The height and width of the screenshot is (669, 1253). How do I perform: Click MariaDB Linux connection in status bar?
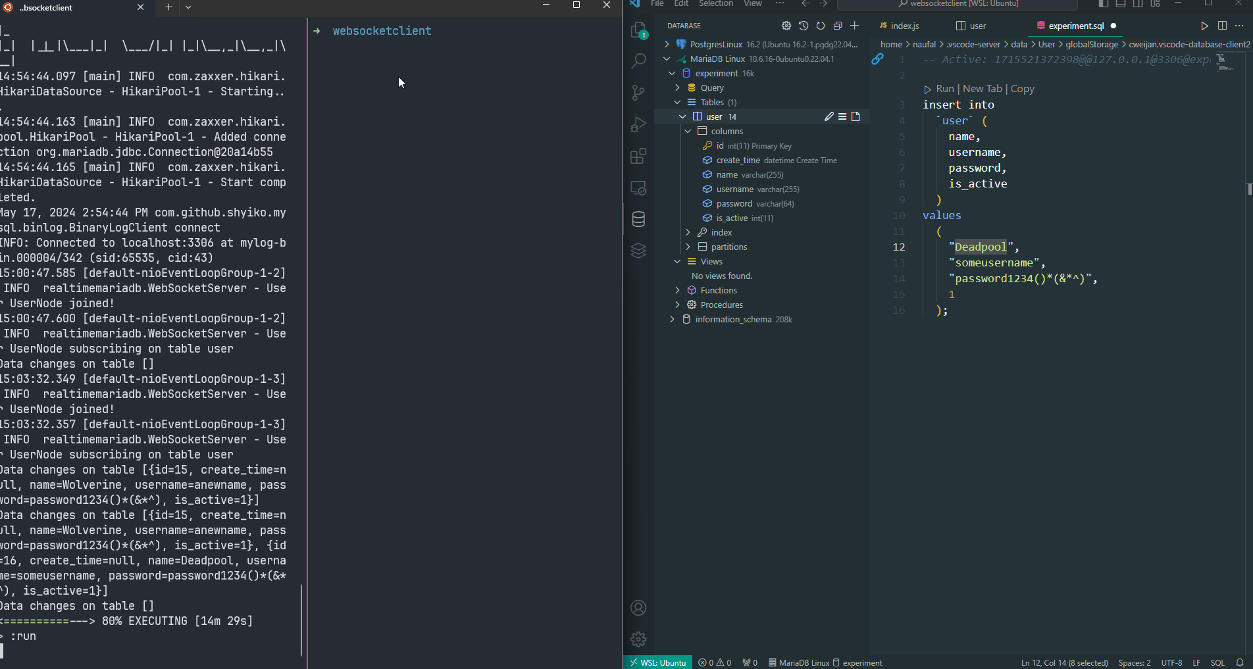pyautogui.click(x=799, y=662)
